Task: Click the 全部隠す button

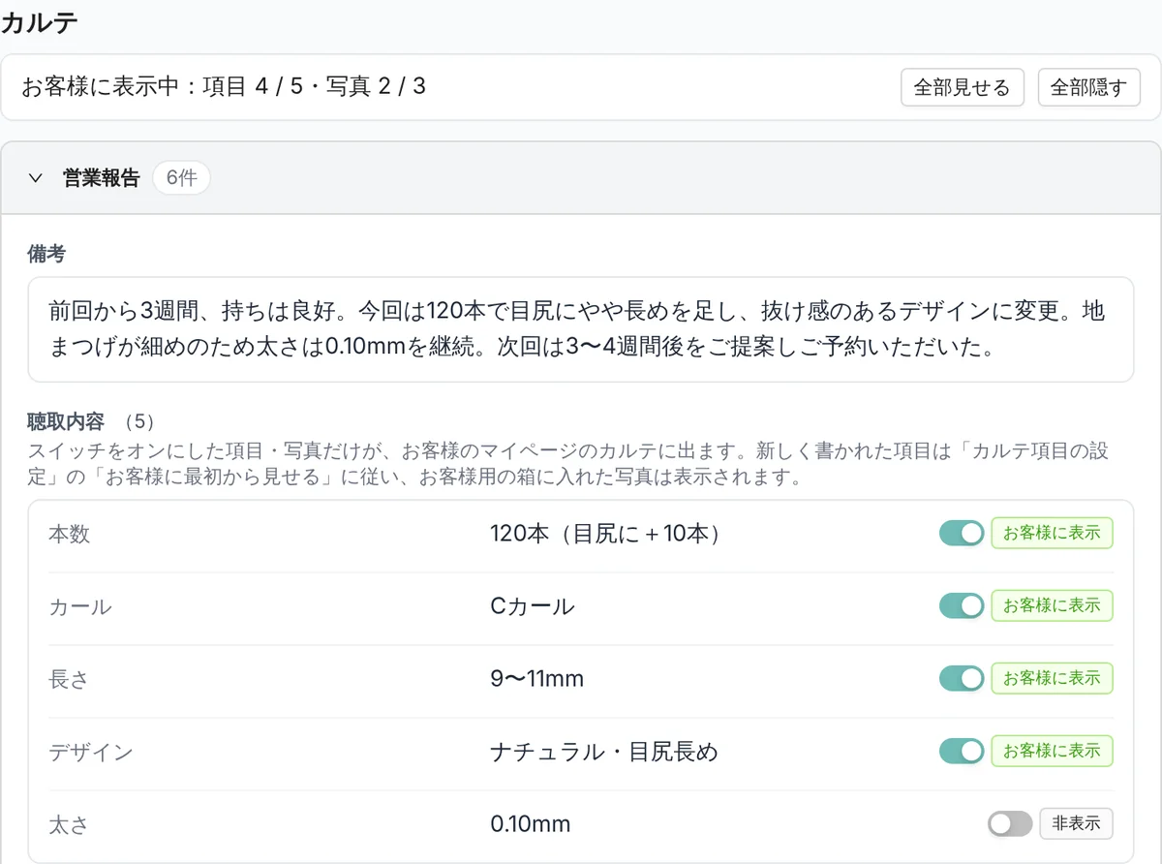Action: coord(1088,87)
